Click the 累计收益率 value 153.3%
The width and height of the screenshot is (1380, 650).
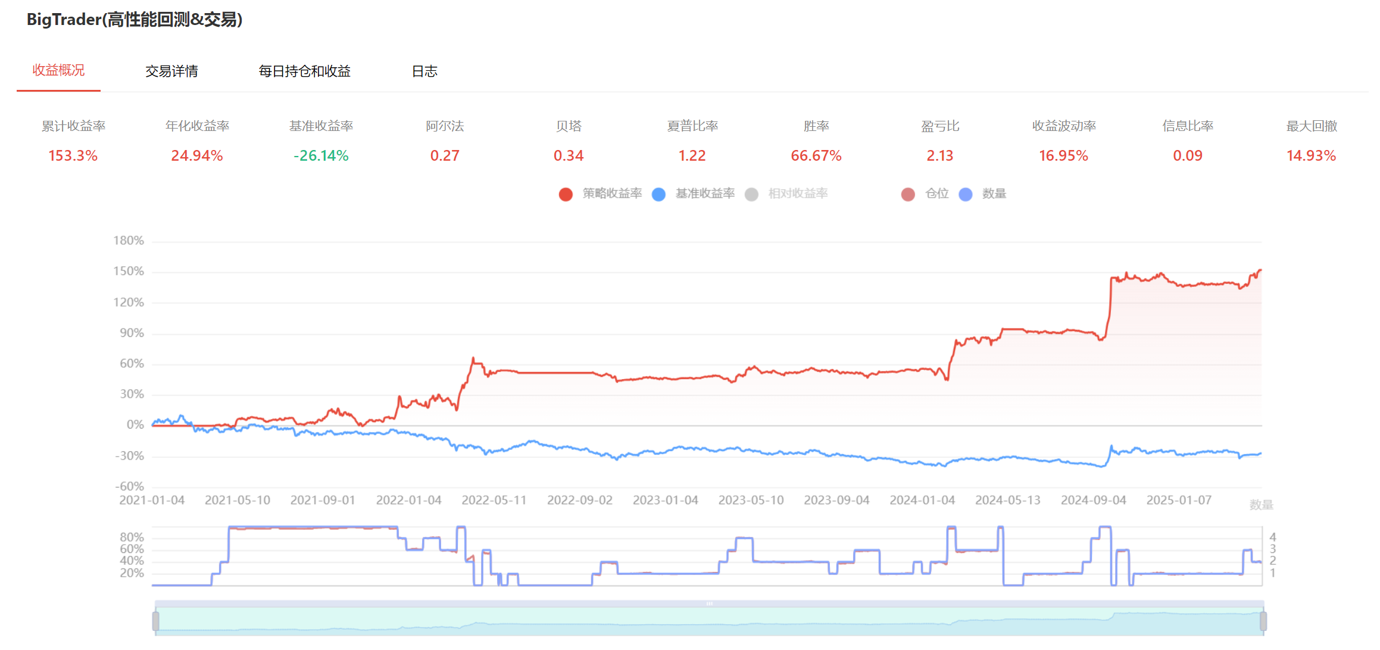[73, 155]
